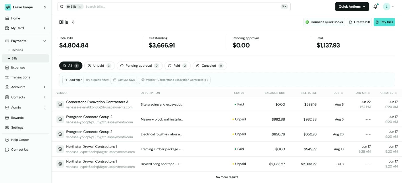Click the Outstanding $3,666.91 summary

coord(162,43)
